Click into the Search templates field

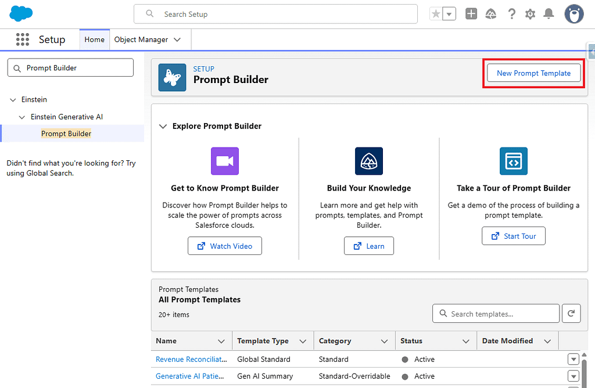(x=496, y=313)
